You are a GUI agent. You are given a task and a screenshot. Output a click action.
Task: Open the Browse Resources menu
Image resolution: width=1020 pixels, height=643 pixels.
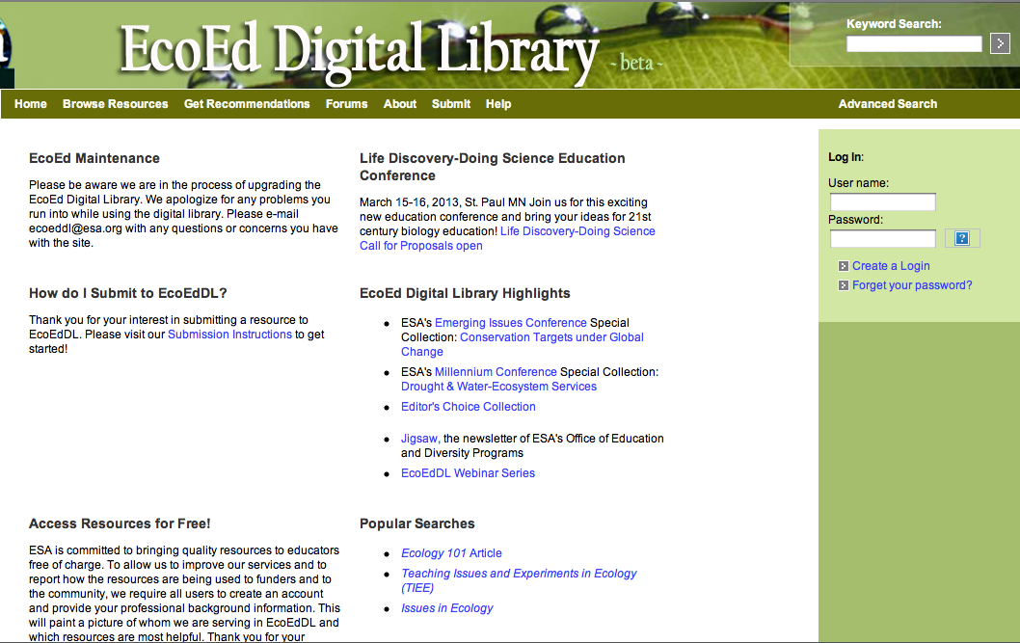[x=115, y=104]
